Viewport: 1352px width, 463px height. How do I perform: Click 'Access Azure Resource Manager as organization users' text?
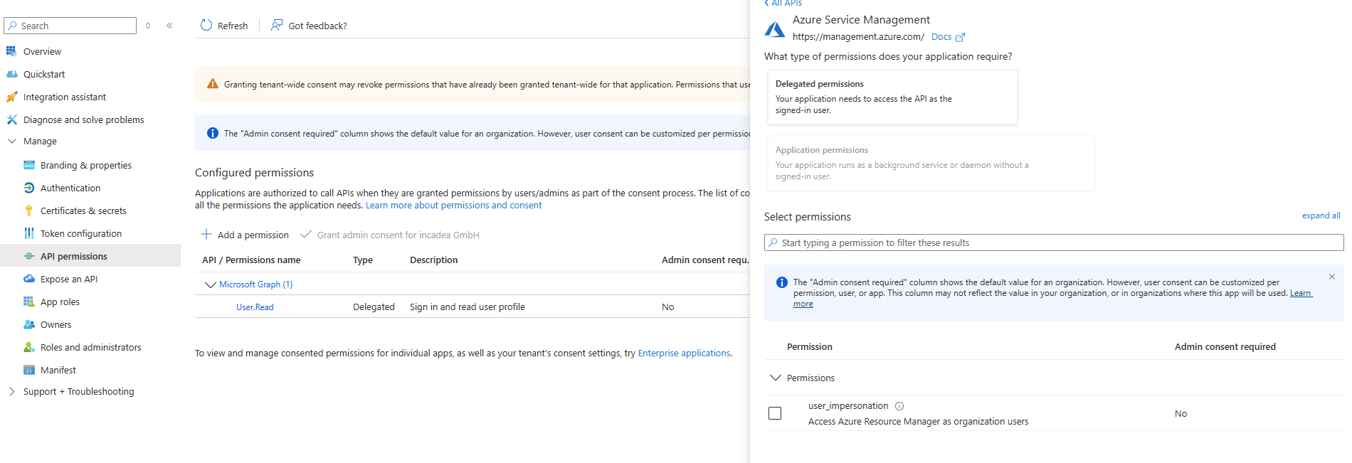click(x=918, y=422)
